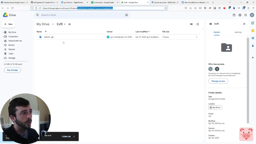
Task: Click the shared folder people icon beside Exfil
Action: tap(69, 24)
